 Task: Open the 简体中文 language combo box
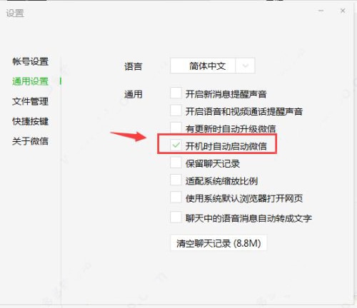[213, 66]
